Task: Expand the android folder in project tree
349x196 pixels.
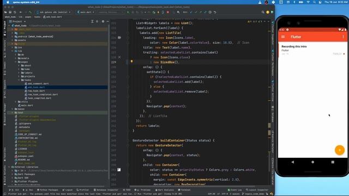Action: (13, 36)
